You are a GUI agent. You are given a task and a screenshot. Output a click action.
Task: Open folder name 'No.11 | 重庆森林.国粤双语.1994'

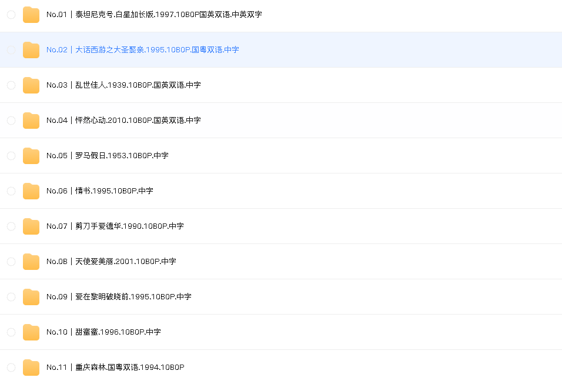pyautogui.click(x=115, y=368)
